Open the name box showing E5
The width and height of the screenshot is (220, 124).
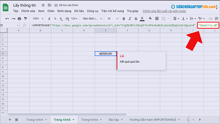(9, 25)
